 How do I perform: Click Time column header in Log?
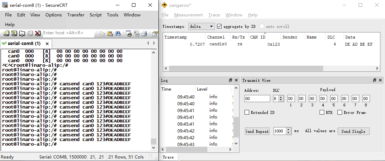[178, 89]
